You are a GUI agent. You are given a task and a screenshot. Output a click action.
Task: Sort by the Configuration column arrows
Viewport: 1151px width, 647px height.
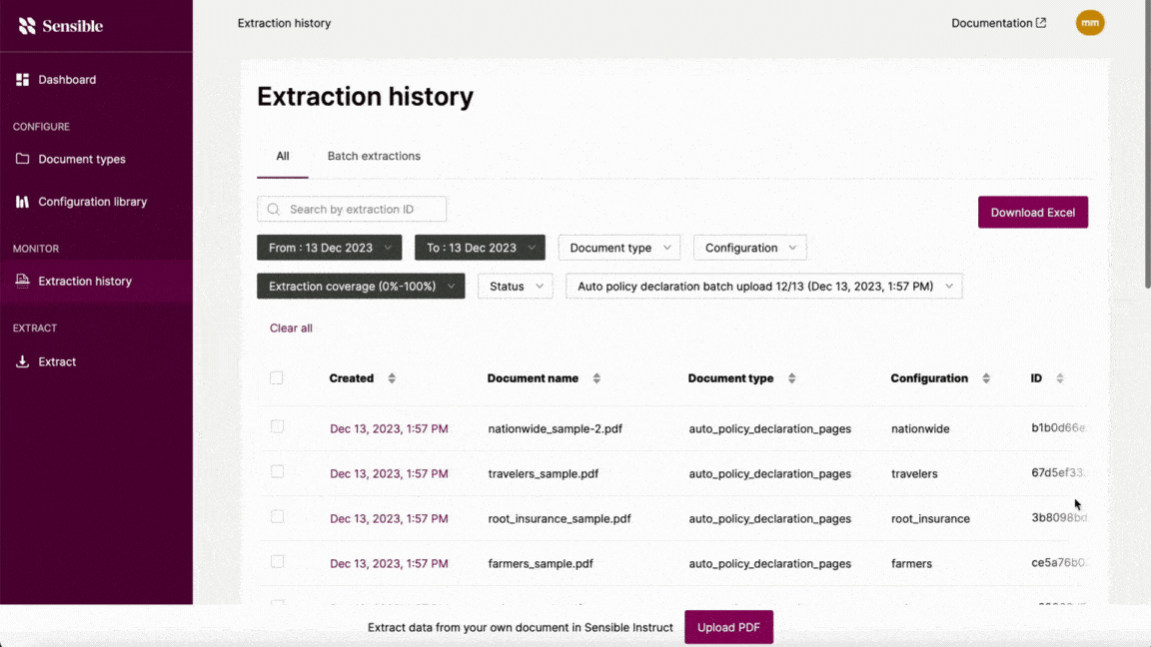(x=986, y=378)
